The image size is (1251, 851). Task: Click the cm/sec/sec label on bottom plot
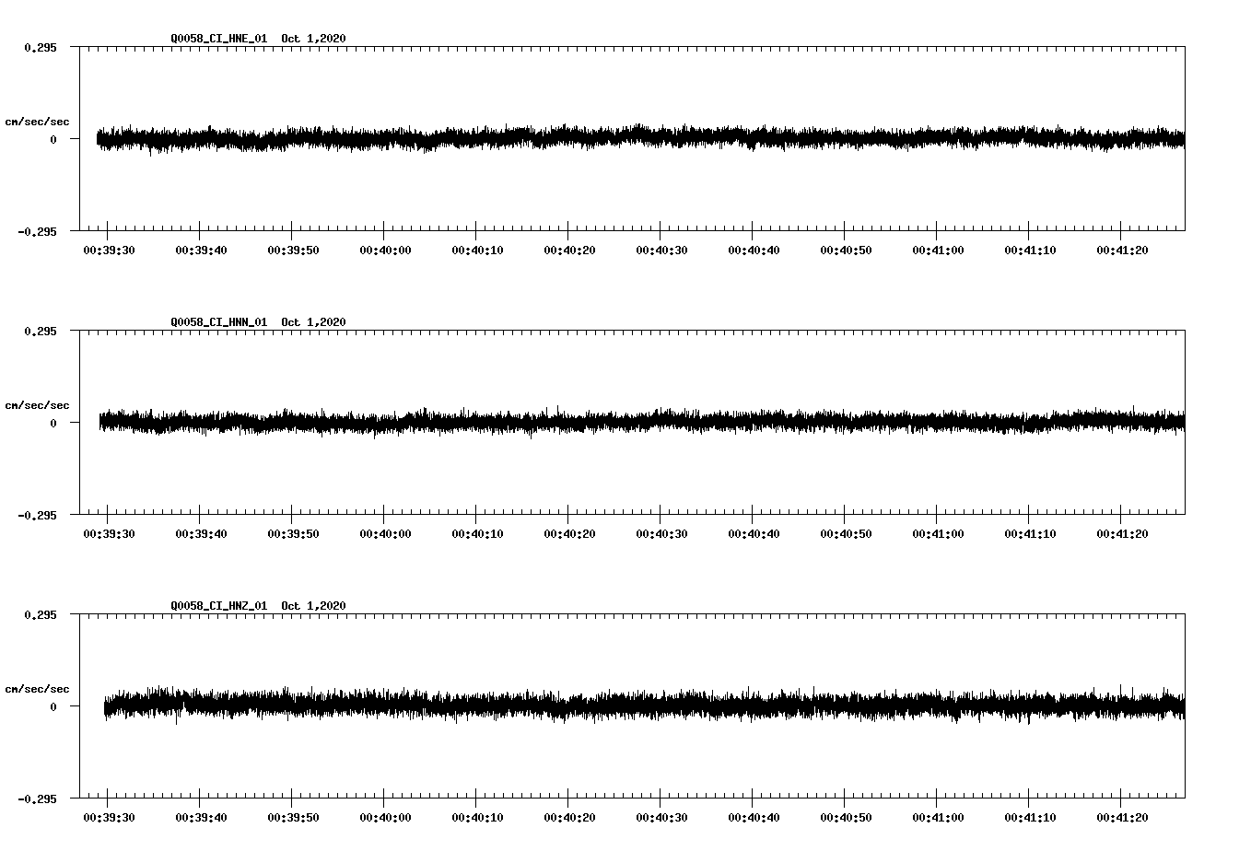pos(38,688)
